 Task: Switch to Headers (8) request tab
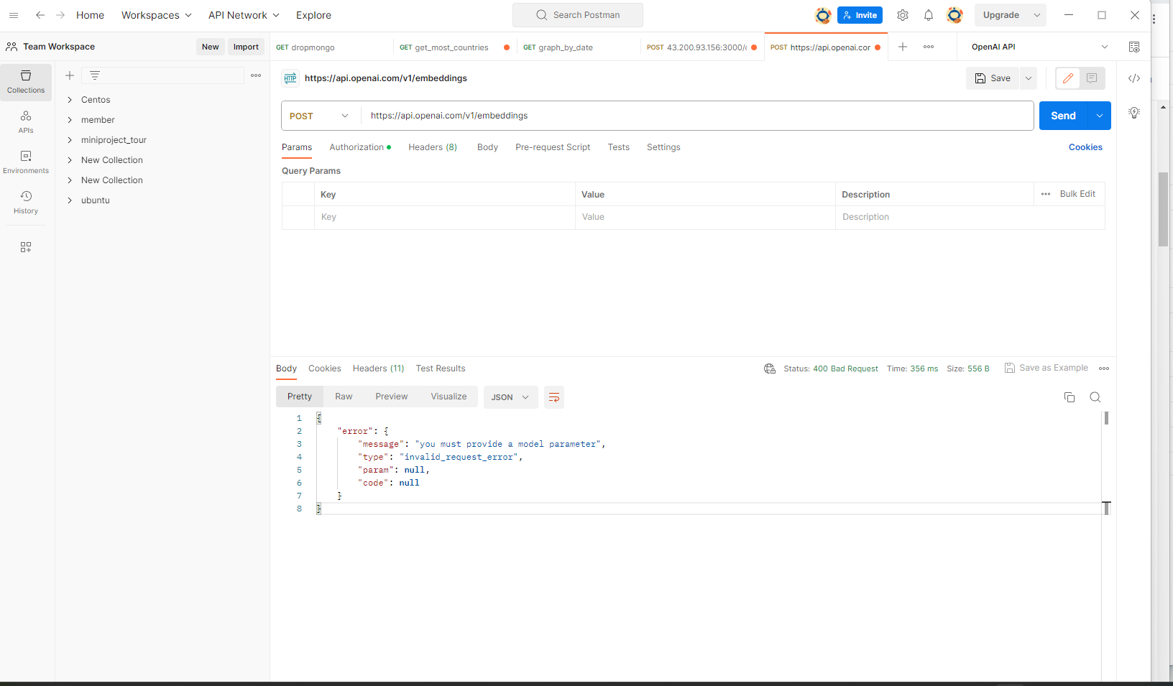433,147
